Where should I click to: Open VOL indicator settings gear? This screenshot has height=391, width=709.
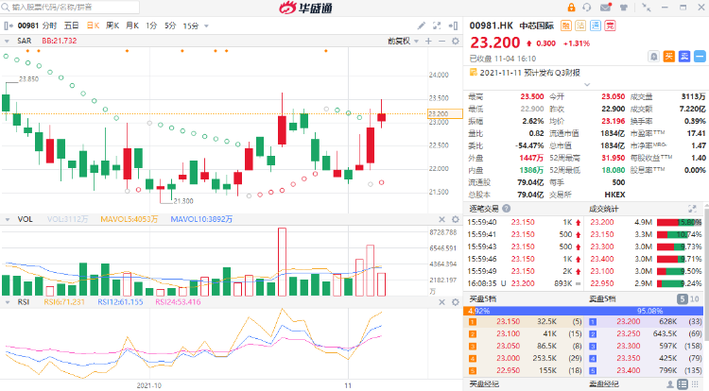456,219
